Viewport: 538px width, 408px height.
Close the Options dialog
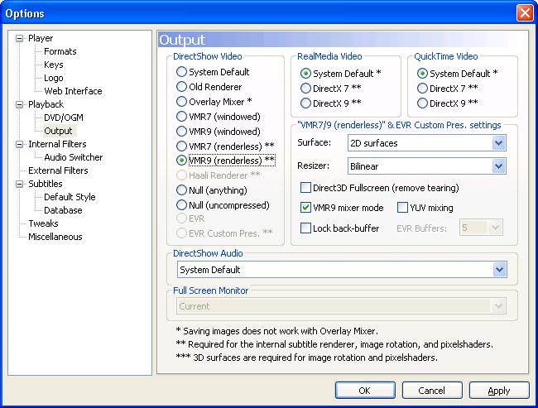click(x=525, y=13)
